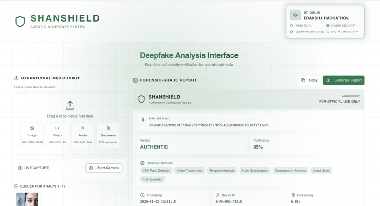The image size is (380, 206).
Task: Click the Cloud Model chip
Action: click(x=321, y=170)
